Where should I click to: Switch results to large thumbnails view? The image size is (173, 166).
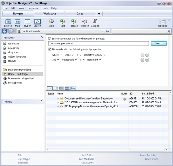coord(67,88)
